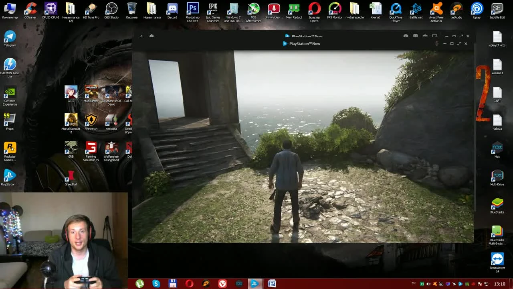This screenshot has height=289, width=513.
Task: Launch Photoshop CS6 x64 shortcut
Action: [192, 12]
